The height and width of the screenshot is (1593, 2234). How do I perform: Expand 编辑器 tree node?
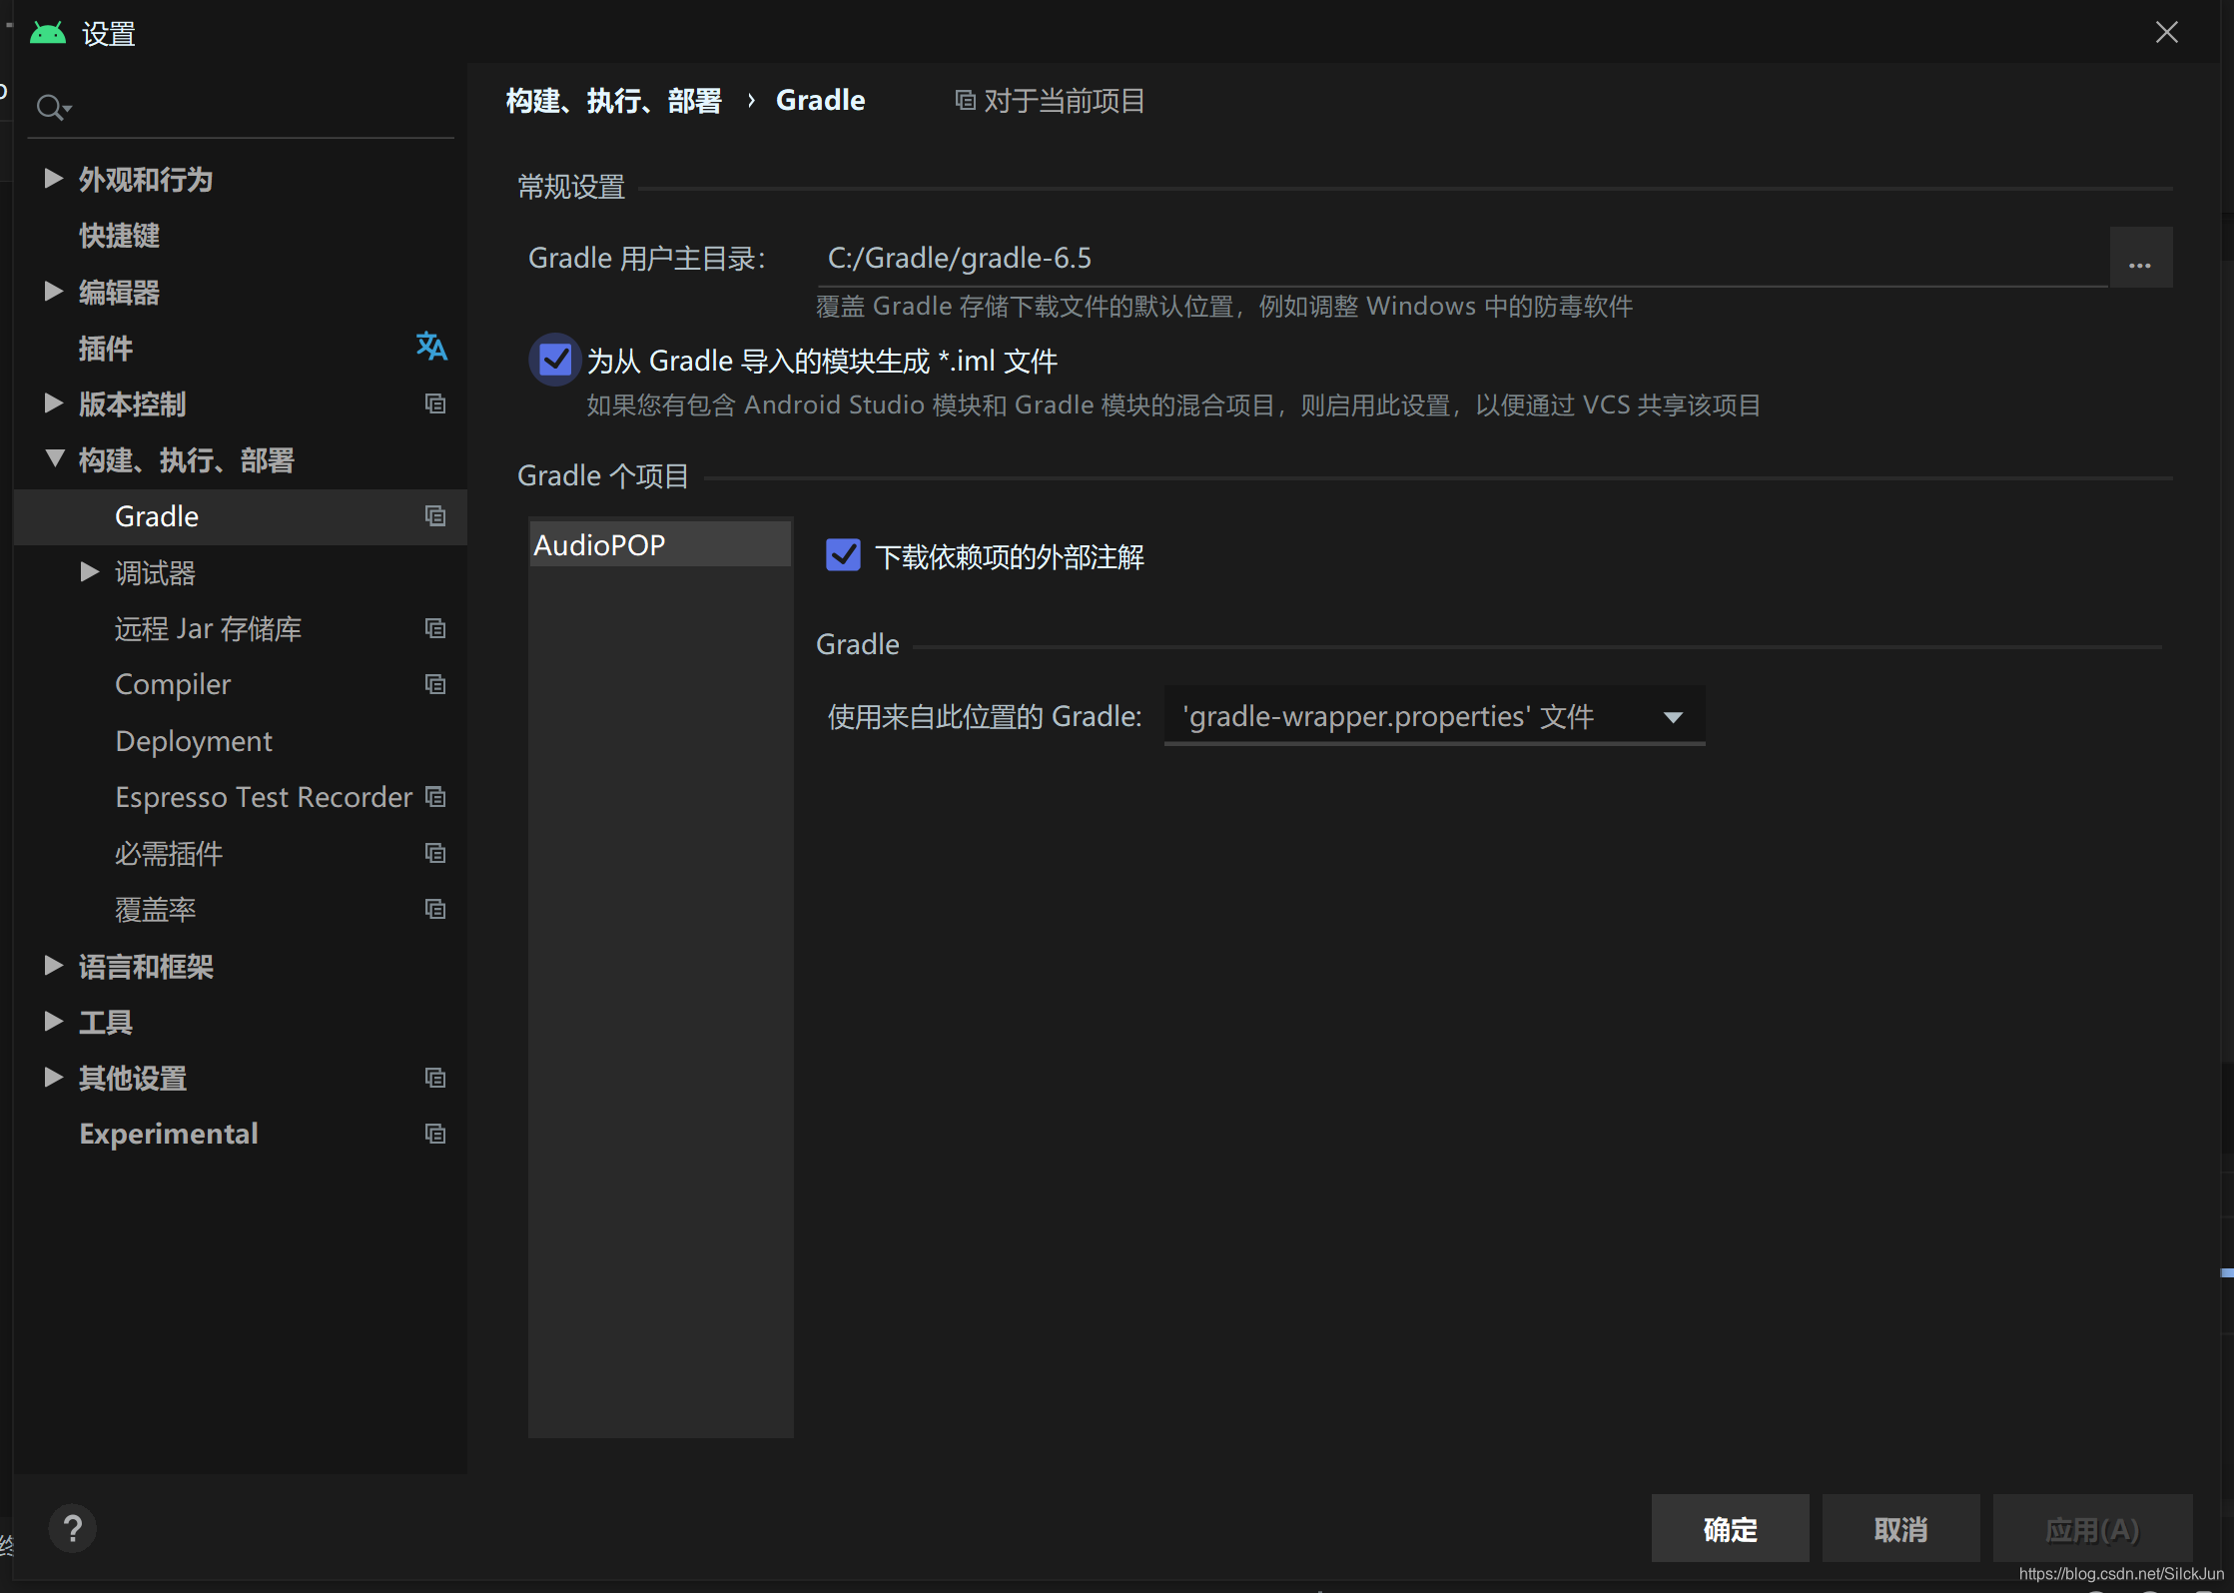[x=54, y=291]
